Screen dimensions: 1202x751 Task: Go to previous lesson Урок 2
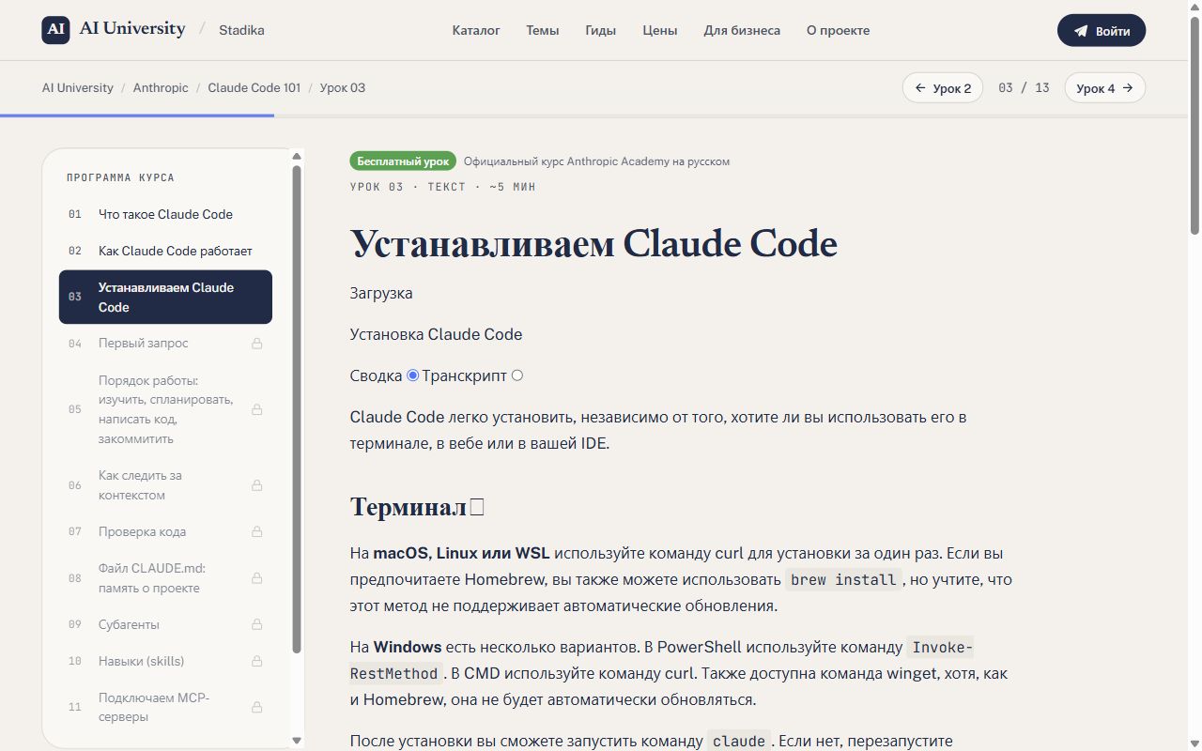click(943, 88)
